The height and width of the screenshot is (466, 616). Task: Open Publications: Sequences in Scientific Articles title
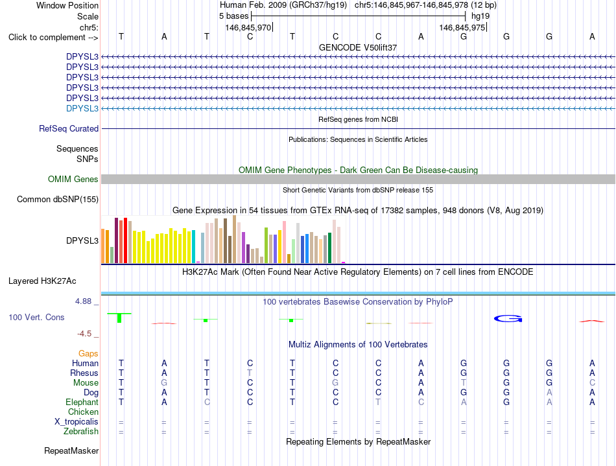[x=358, y=139]
